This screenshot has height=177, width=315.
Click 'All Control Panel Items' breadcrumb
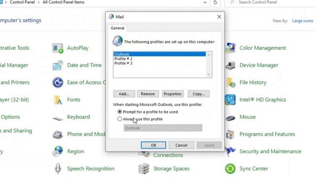(x=63, y=2)
